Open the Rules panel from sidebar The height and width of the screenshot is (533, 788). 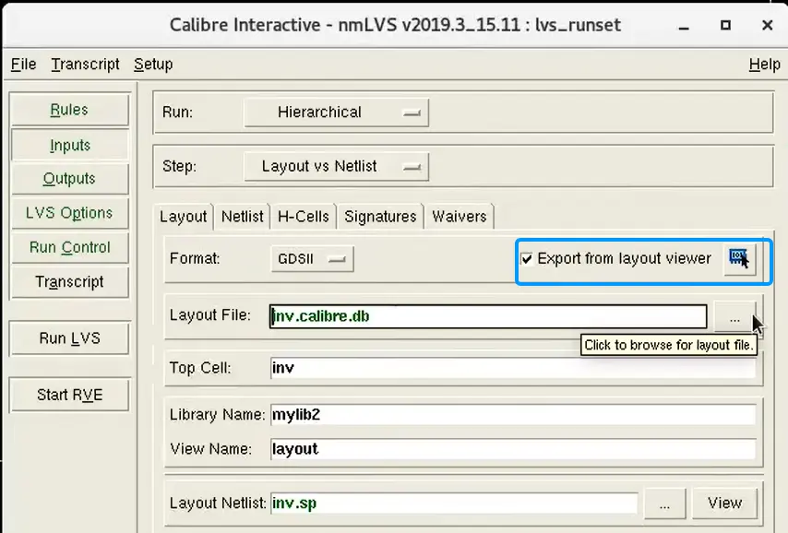pos(69,110)
